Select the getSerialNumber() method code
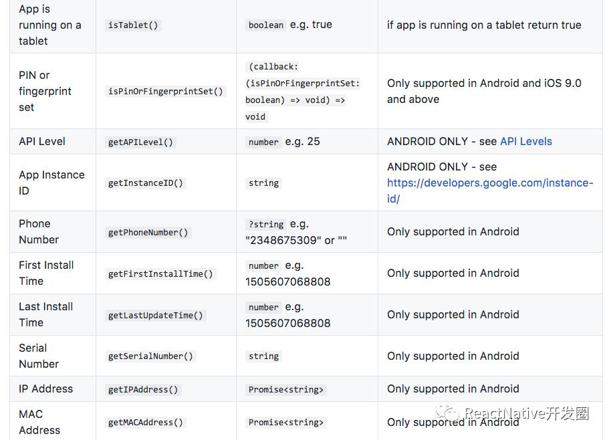Viewport: 609px width, 440px height. (150, 356)
